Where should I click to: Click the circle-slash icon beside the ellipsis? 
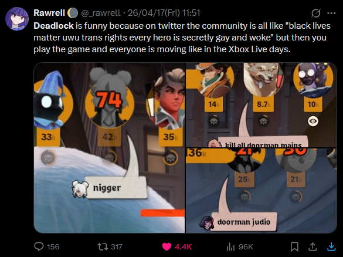[x=316, y=13]
